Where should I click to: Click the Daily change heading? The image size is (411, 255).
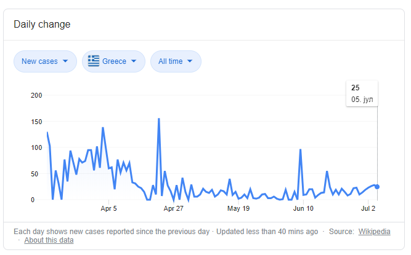[x=42, y=25]
